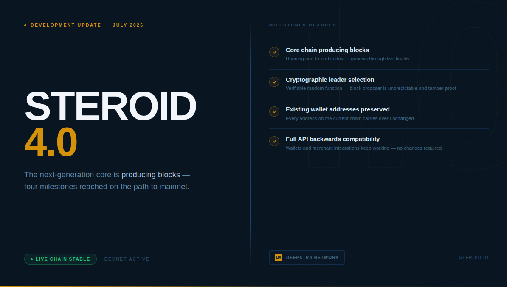Click the checkmark beside Full API backwards compatibility
The width and height of the screenshot is (507, 287).
point(274,141)
